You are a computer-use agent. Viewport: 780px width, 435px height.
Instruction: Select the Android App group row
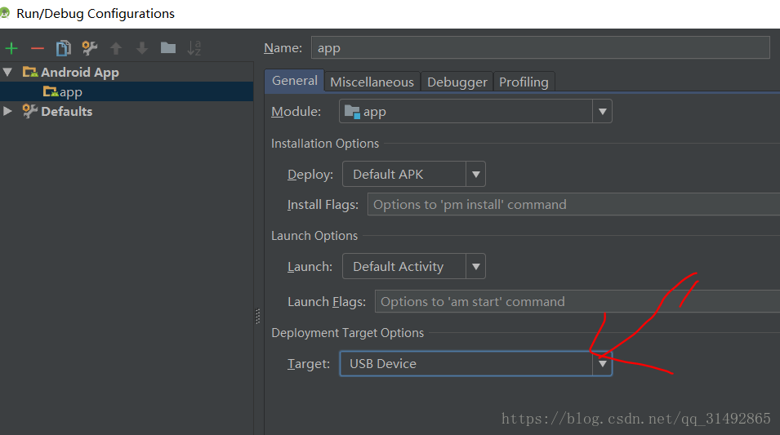point(127,72)
